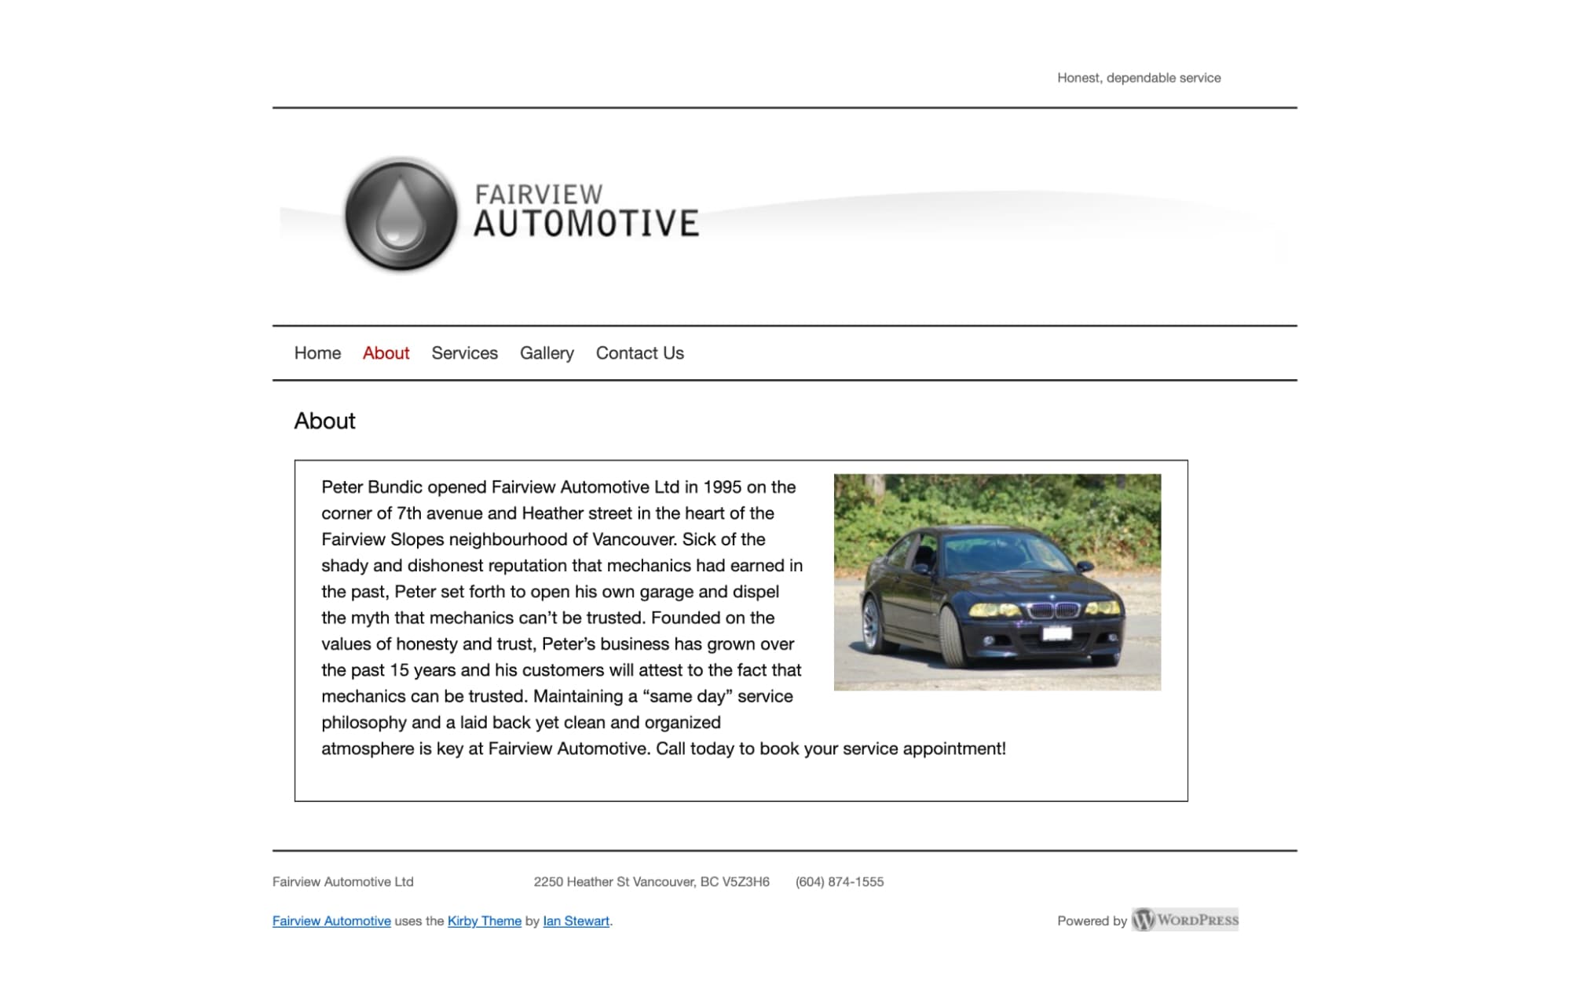Click the 'Powered by' footer text
The image size is (1570, 981).
click(x=1092, y=921)
